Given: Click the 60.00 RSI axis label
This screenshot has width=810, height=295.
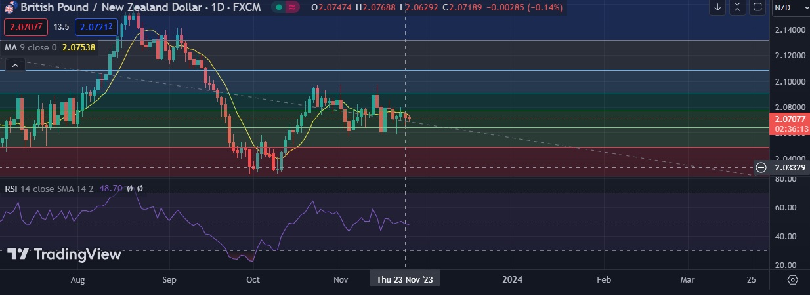Looking at the screenshot, I should tap(786, 207).
